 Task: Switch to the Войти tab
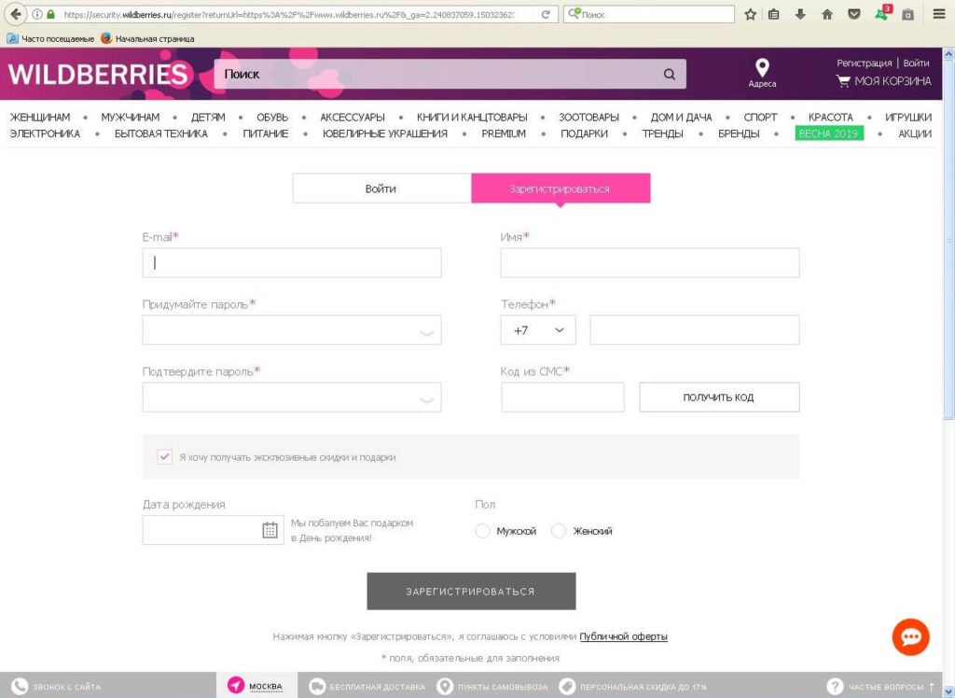(x=381, y=188)
